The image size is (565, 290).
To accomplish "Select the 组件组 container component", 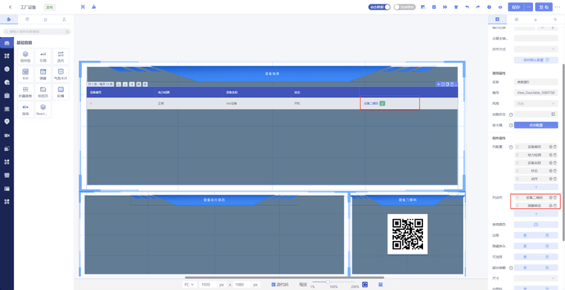I will coord(25,57).
